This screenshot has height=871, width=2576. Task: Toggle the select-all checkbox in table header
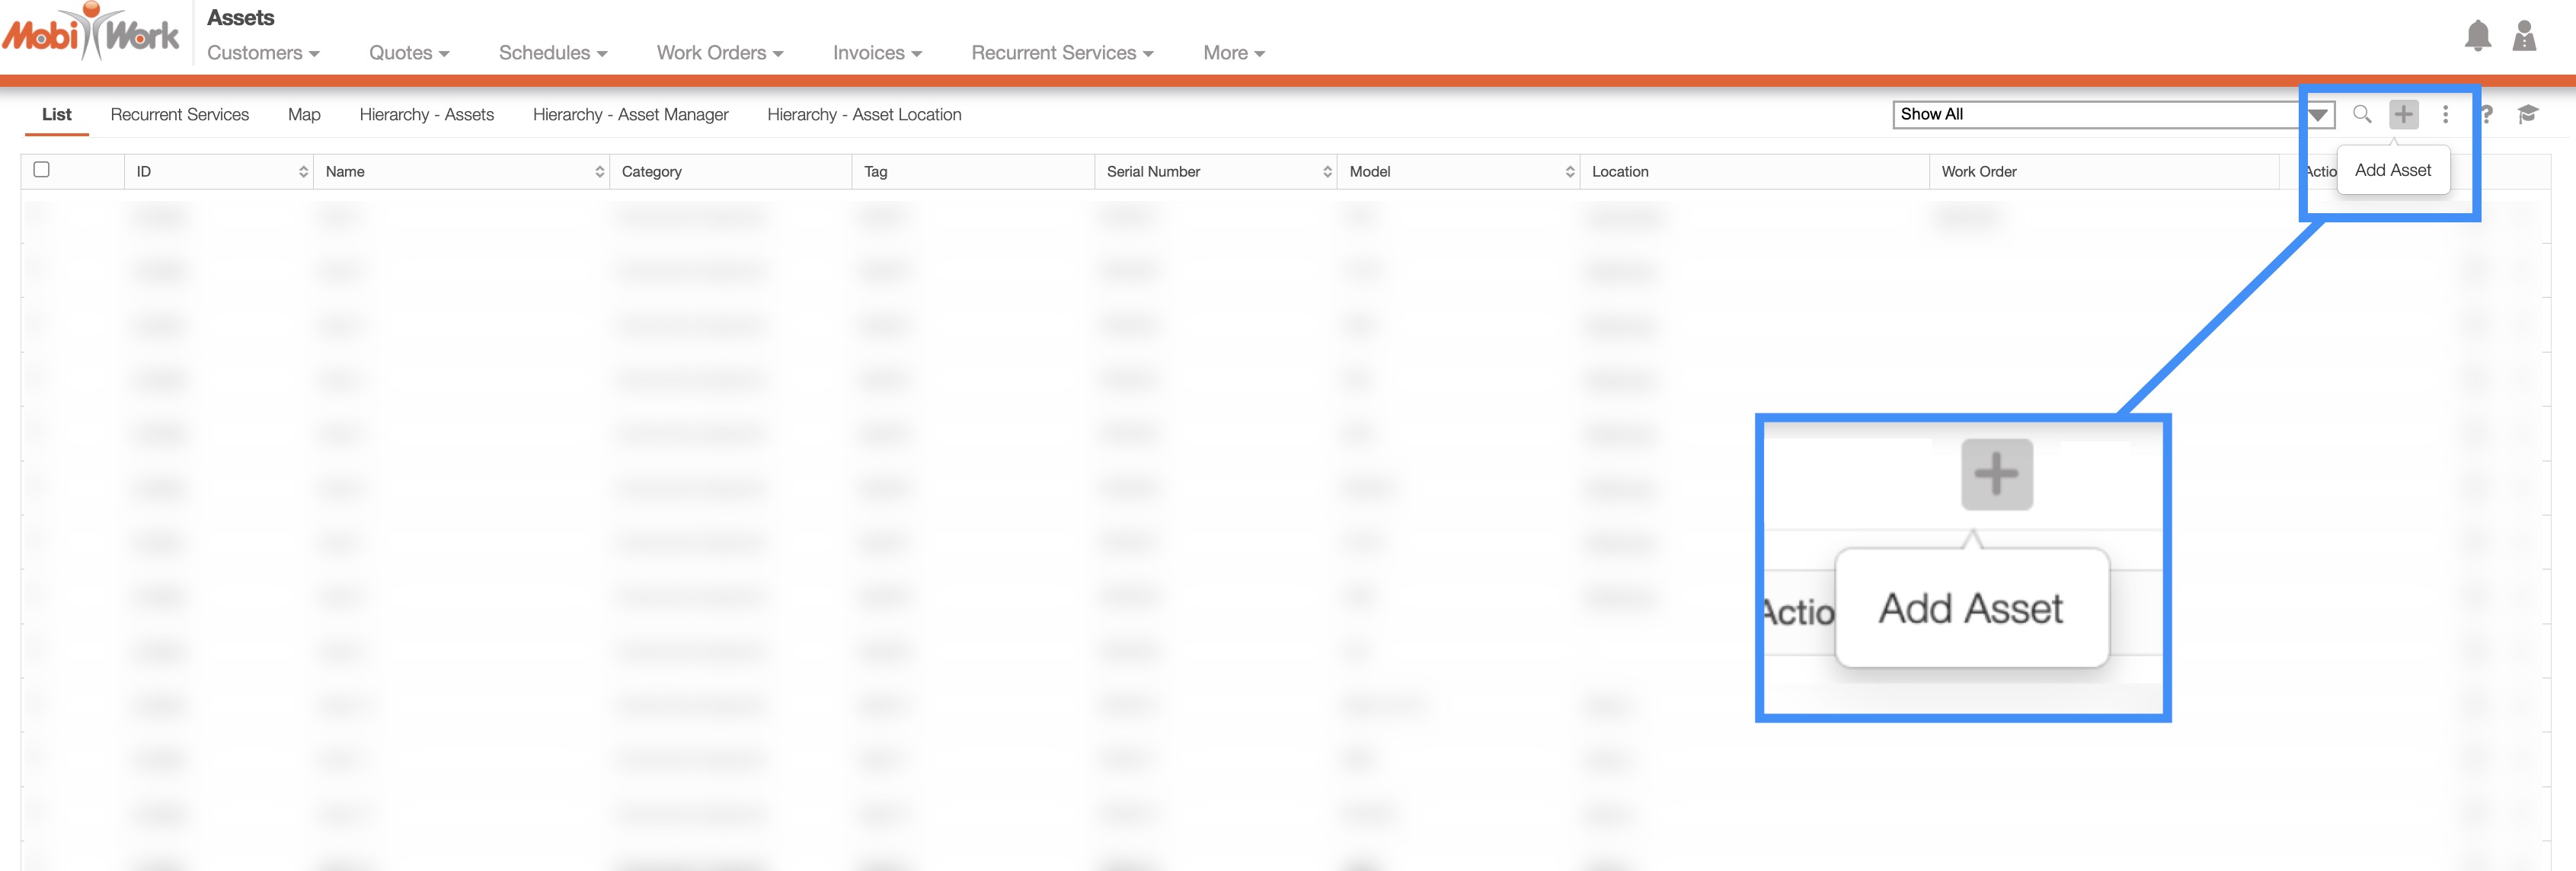coord(42,170)
